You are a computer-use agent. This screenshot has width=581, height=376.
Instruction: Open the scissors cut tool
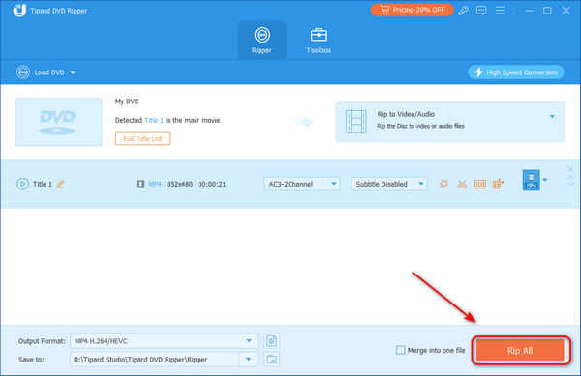(462, 184)
